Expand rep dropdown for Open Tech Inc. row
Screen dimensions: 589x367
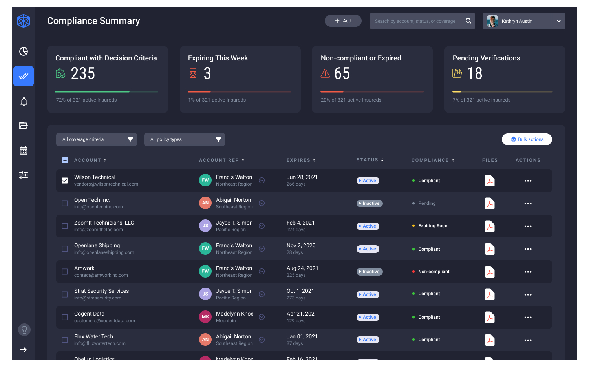click(262, 203)
